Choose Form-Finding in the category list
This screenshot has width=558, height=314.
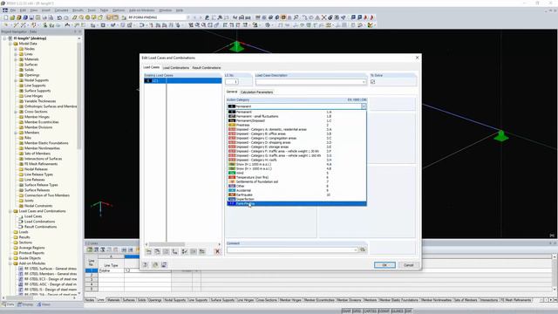tap(296, 203)
